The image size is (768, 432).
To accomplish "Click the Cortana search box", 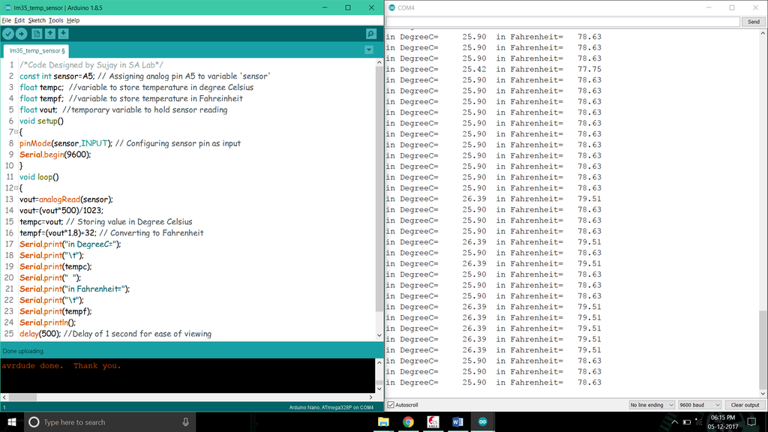I will click(x=109, y=421).
